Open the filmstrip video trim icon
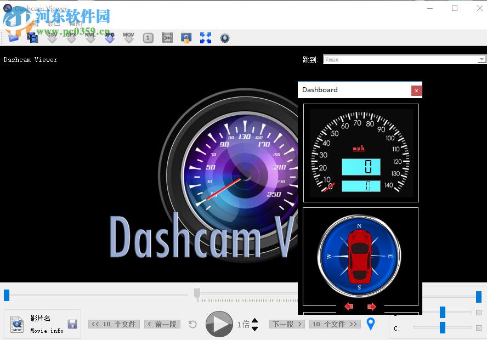The image size is (487, 340). click(168, 37)
